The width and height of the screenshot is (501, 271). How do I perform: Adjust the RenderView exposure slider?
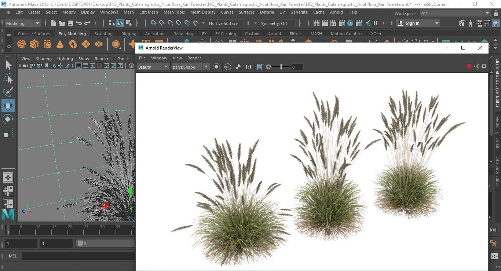(x=281, y=67)
